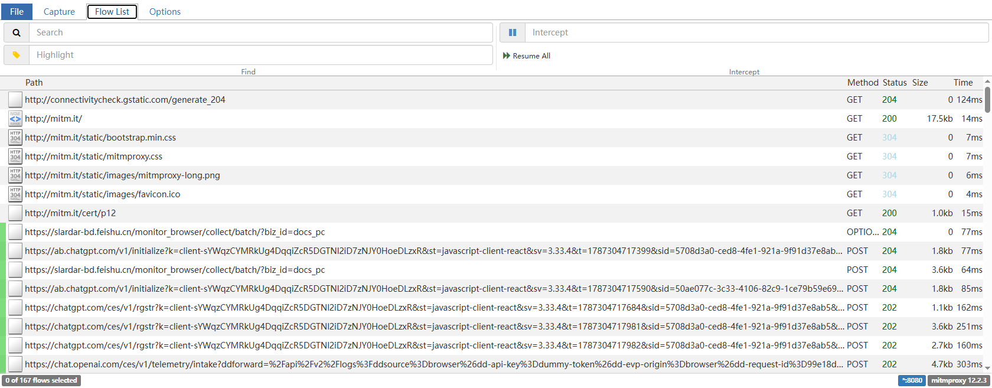Select the http://mitm.it/ flow

pos(492,119)
